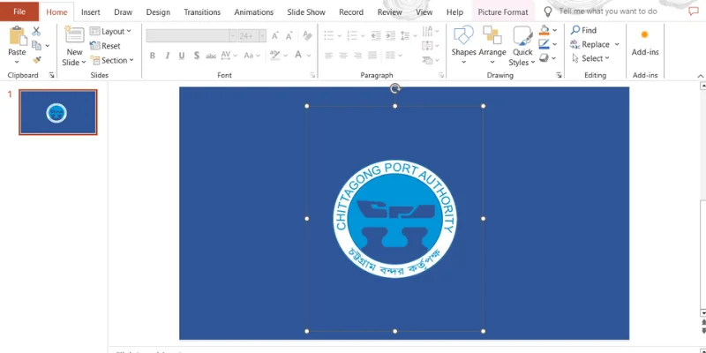Open the Comments pane icon
Viewport: 706px width, 353px height.
tap(694, 11)
